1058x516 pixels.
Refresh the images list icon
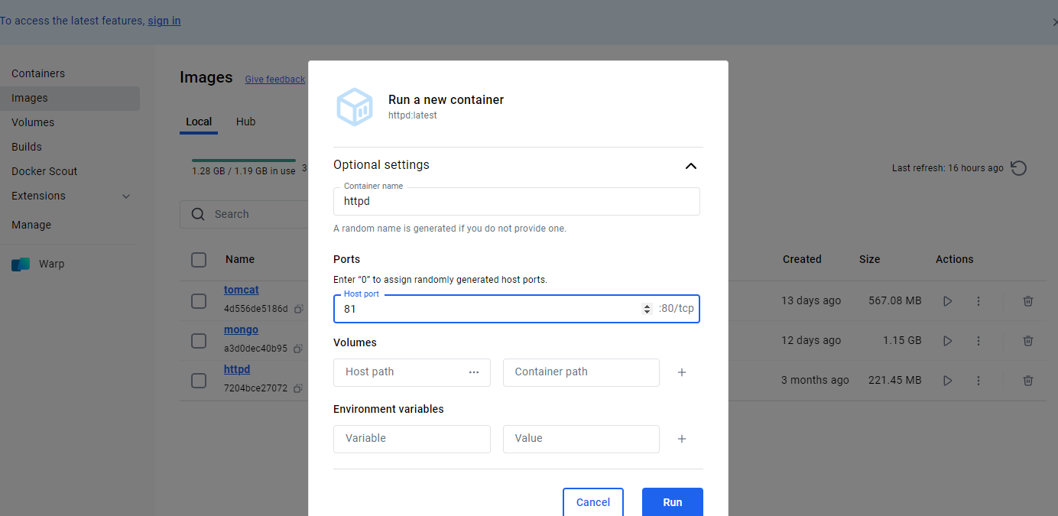tap(1018, 168)
